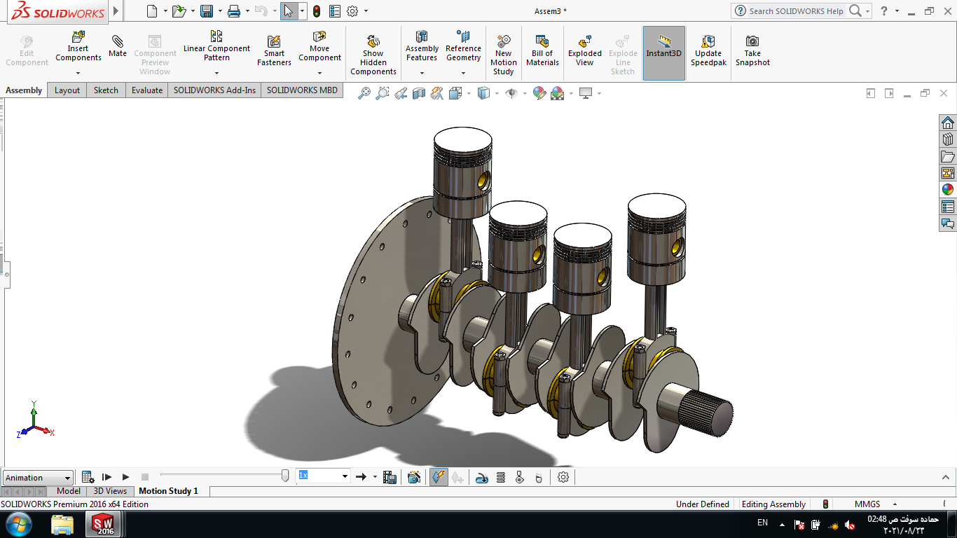Screen dimensions: 957x538
Task: Click the Show Hidden Components button
Action: tap(373, 54)
